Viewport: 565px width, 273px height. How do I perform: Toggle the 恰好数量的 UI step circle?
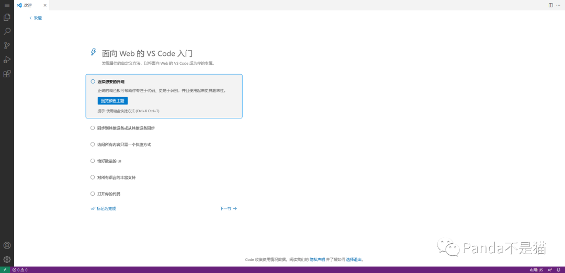click(93, 161)
